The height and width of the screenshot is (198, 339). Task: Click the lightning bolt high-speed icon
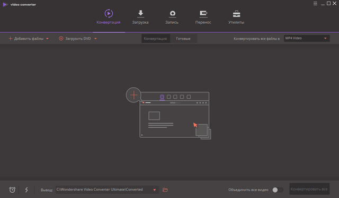click(x=26, y=190)
